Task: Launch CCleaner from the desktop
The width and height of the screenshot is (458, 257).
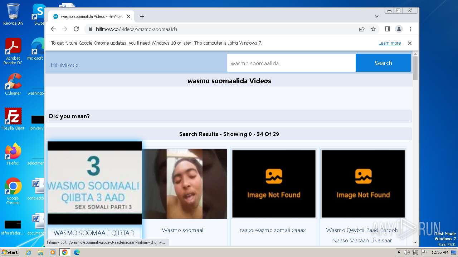Action: click(x=13, y=84)
